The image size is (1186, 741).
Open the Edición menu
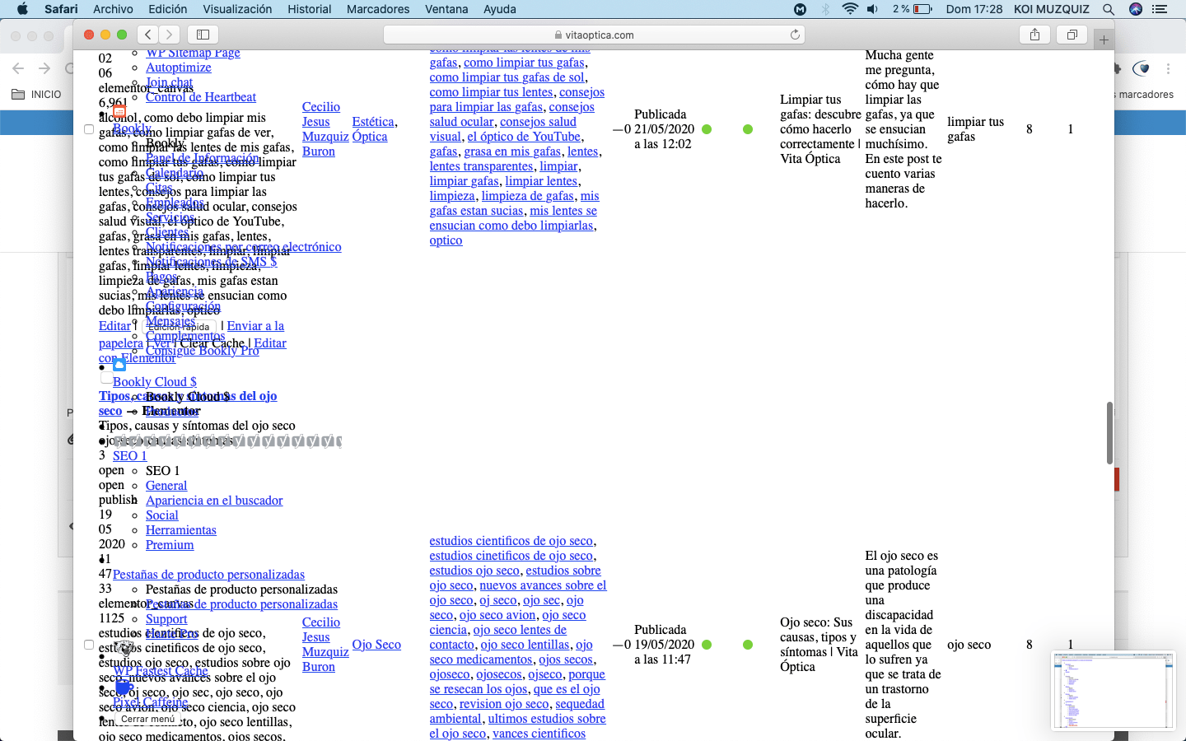[x=168, y=9]
